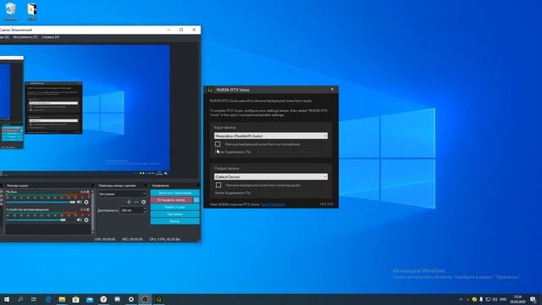
Task: Open Microsoft Store from taskbar
Action: [x=75, y=299]
